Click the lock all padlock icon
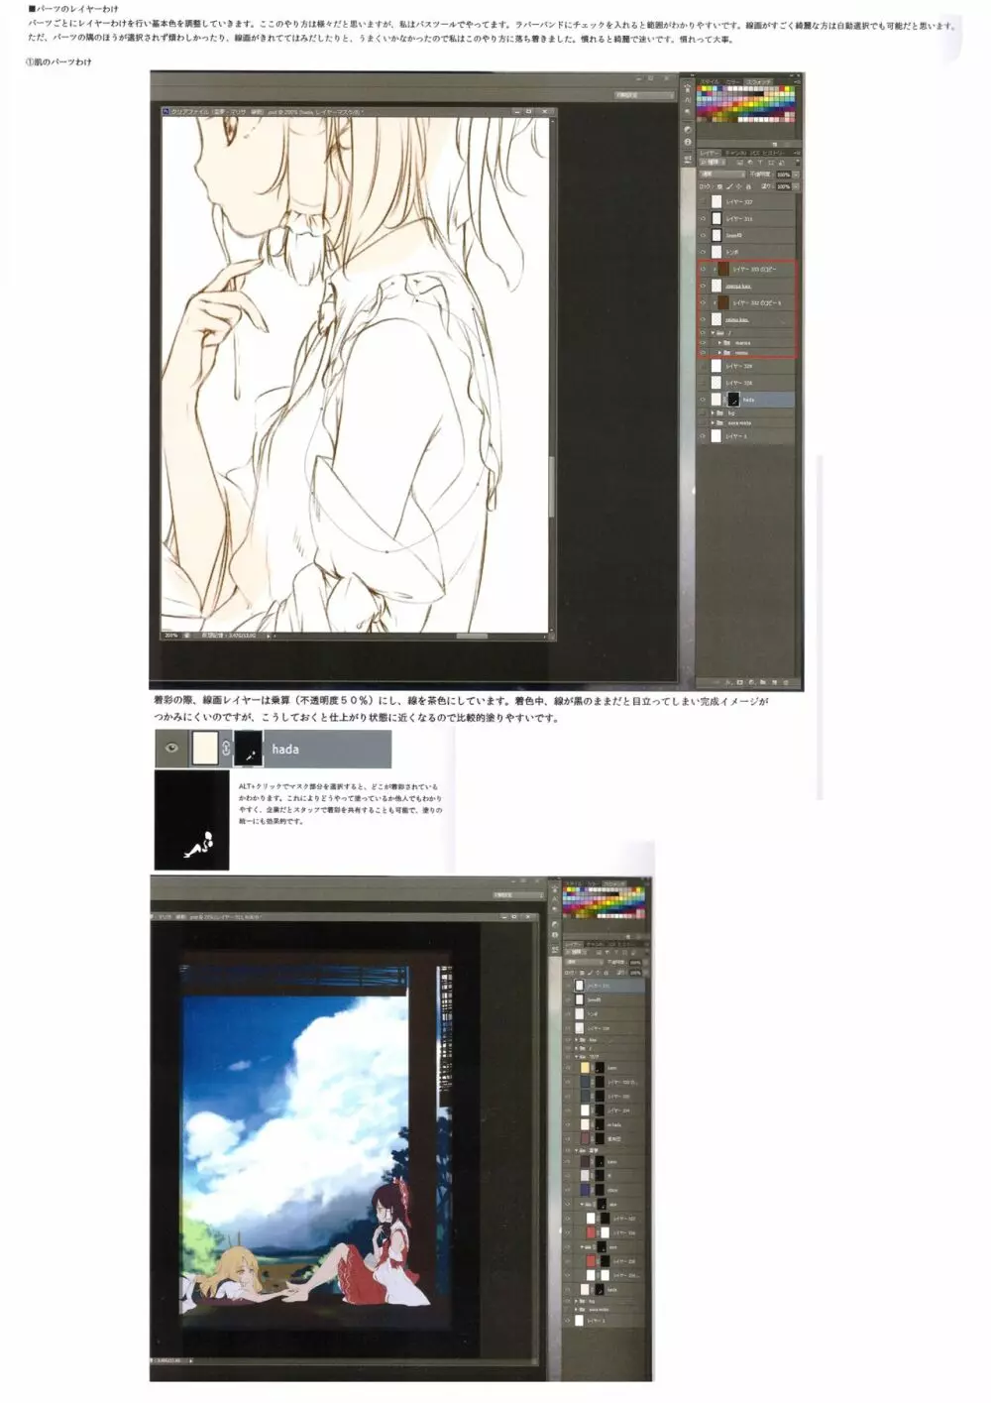This screenshot has width=991, height=1403. (748, 186)
